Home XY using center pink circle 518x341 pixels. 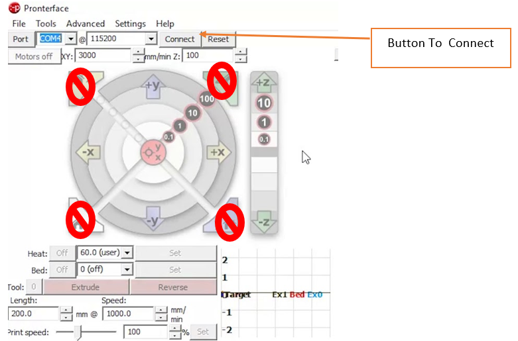153,152
